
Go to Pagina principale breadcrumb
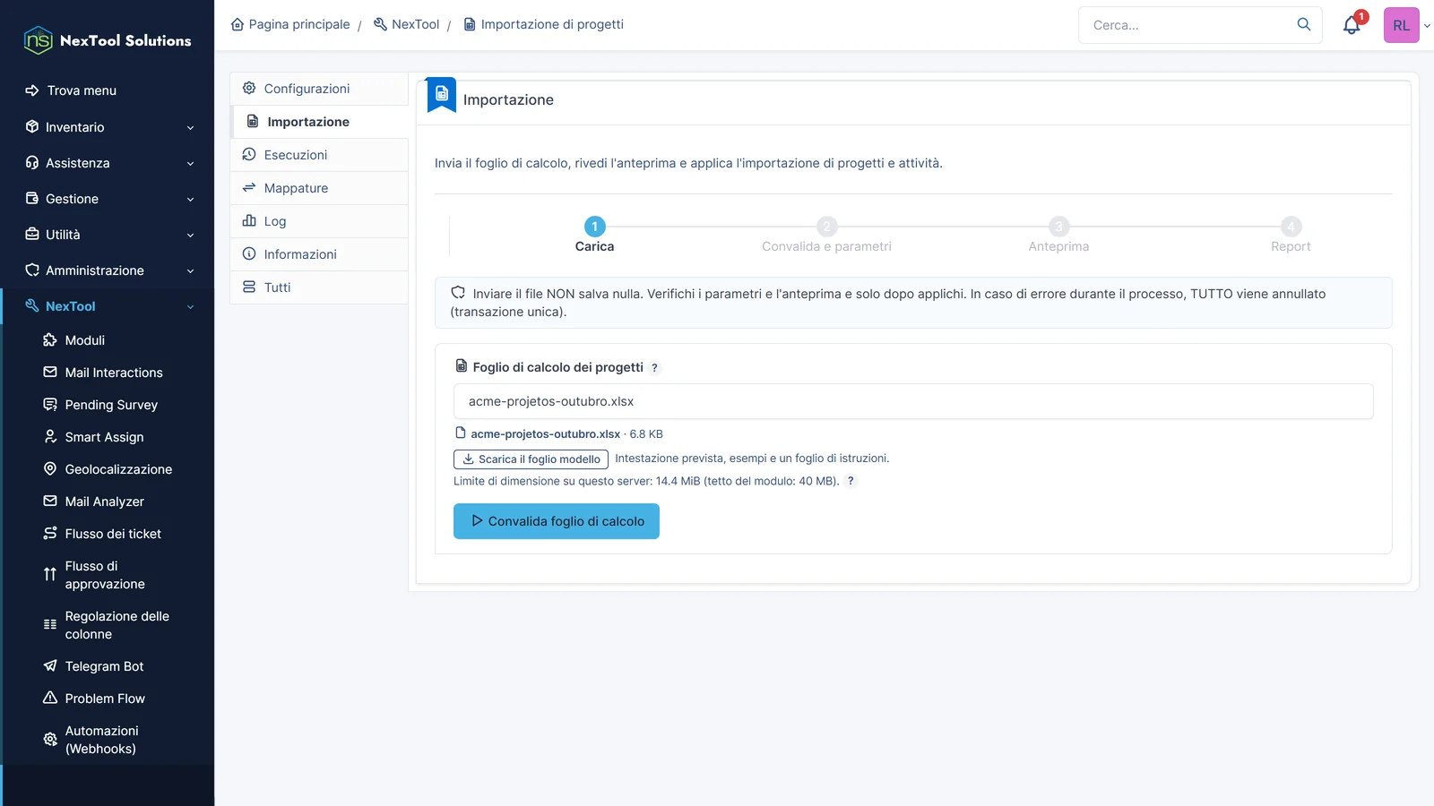point(290,24)
